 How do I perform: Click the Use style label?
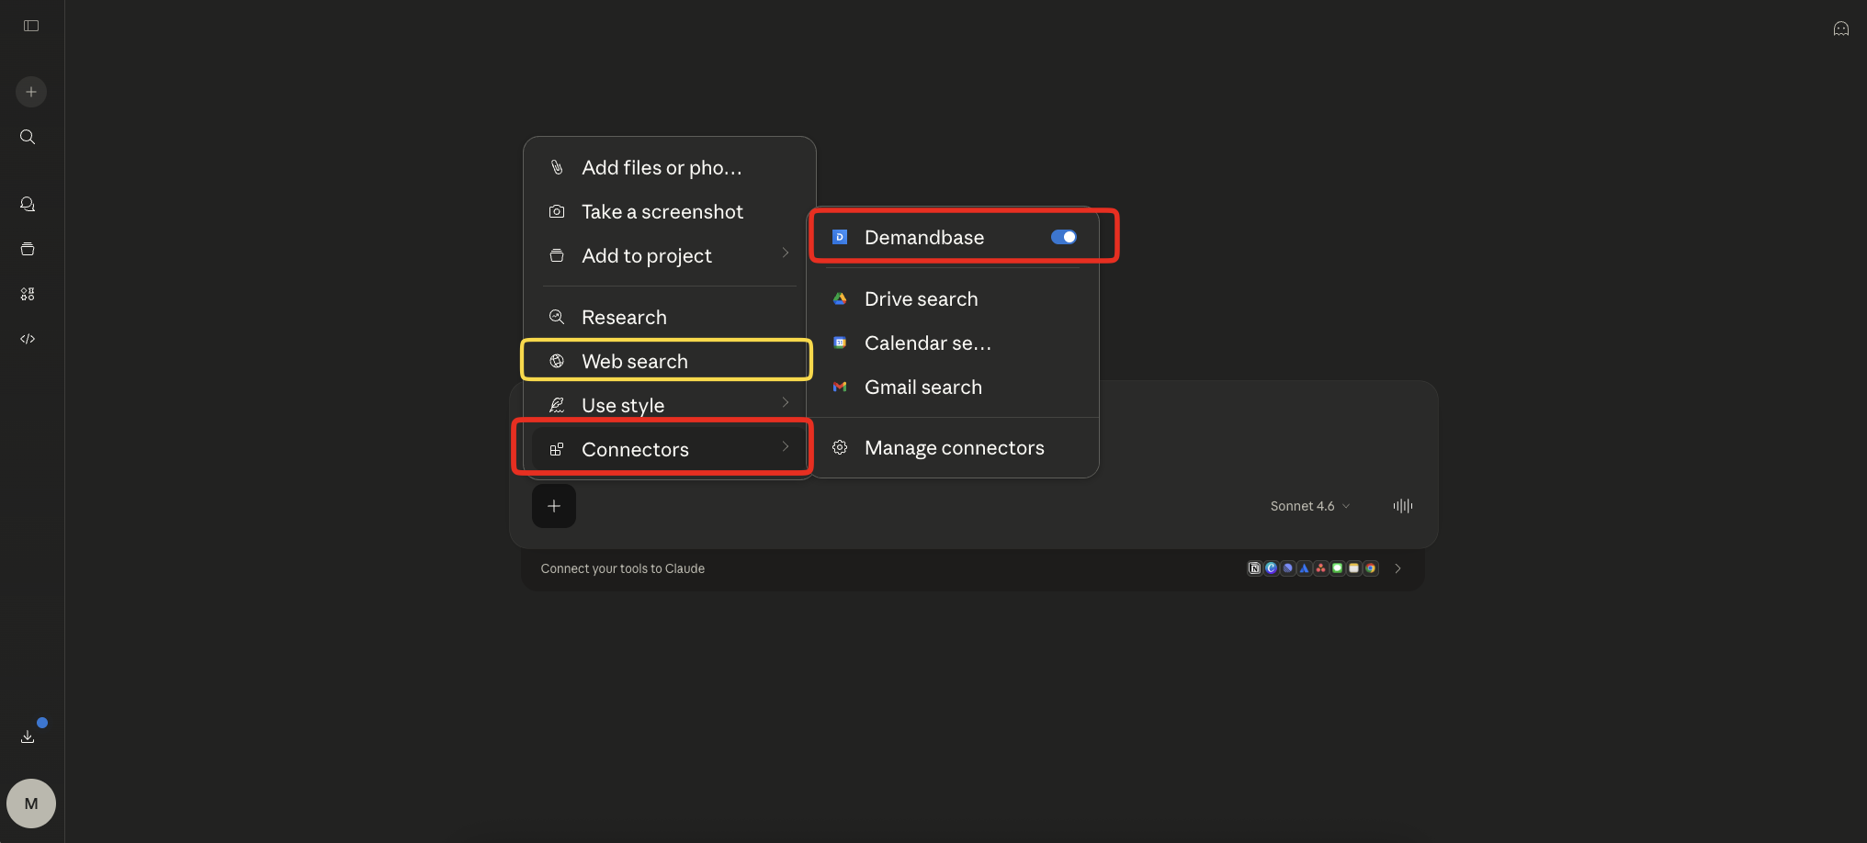click(x=623, y=405)
